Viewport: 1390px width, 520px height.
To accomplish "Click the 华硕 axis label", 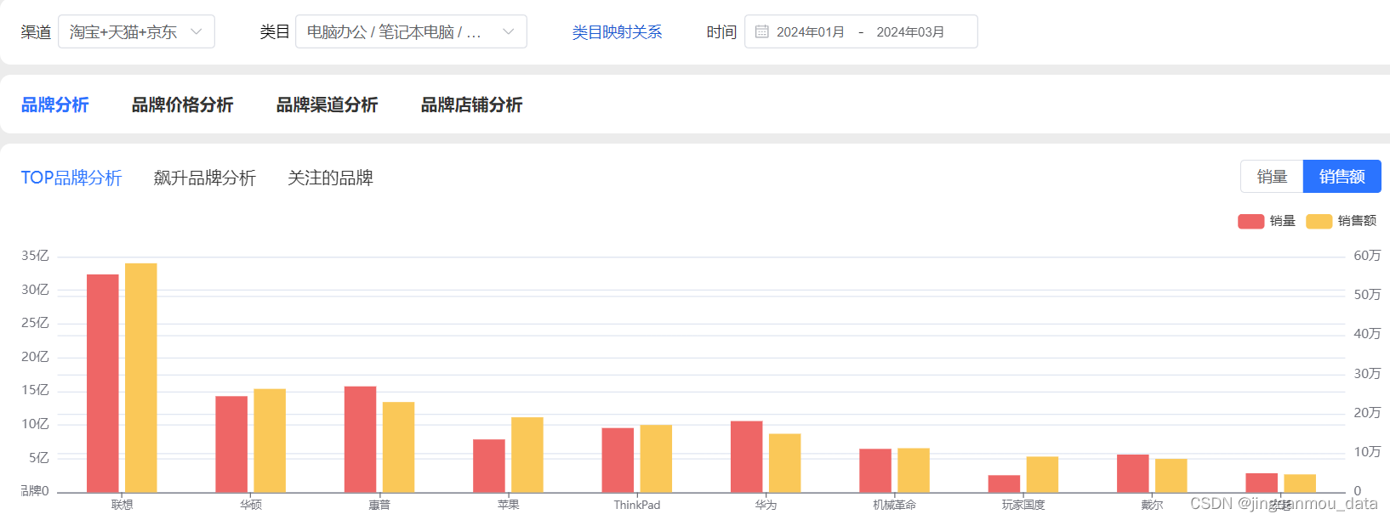I will coord(251,505).
